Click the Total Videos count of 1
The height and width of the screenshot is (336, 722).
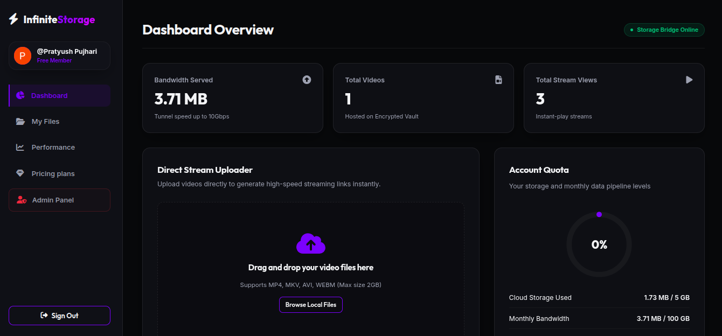point(348,99)
